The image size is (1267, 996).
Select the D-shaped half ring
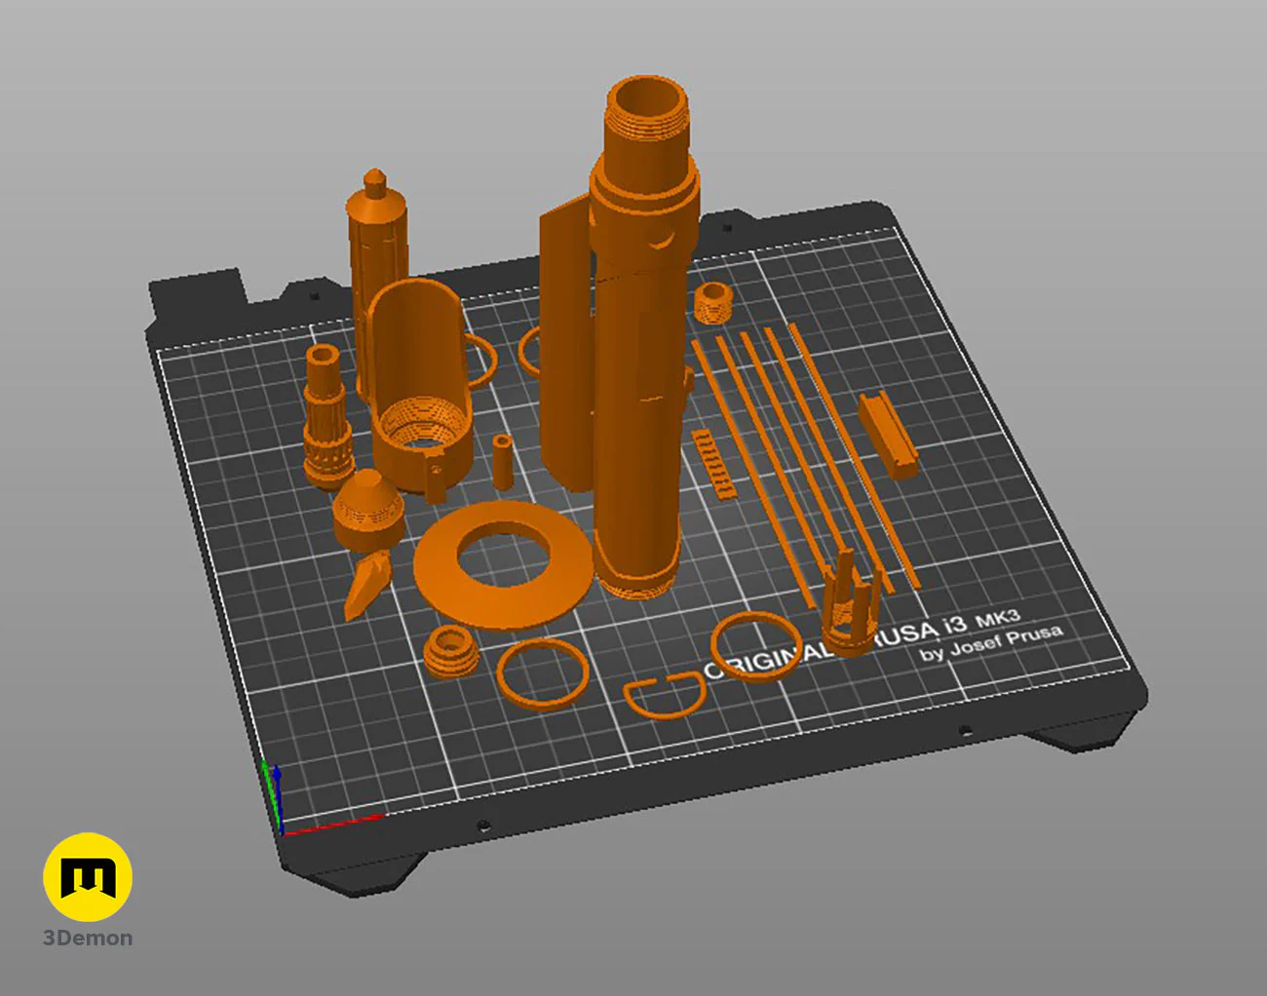[665, 694]
